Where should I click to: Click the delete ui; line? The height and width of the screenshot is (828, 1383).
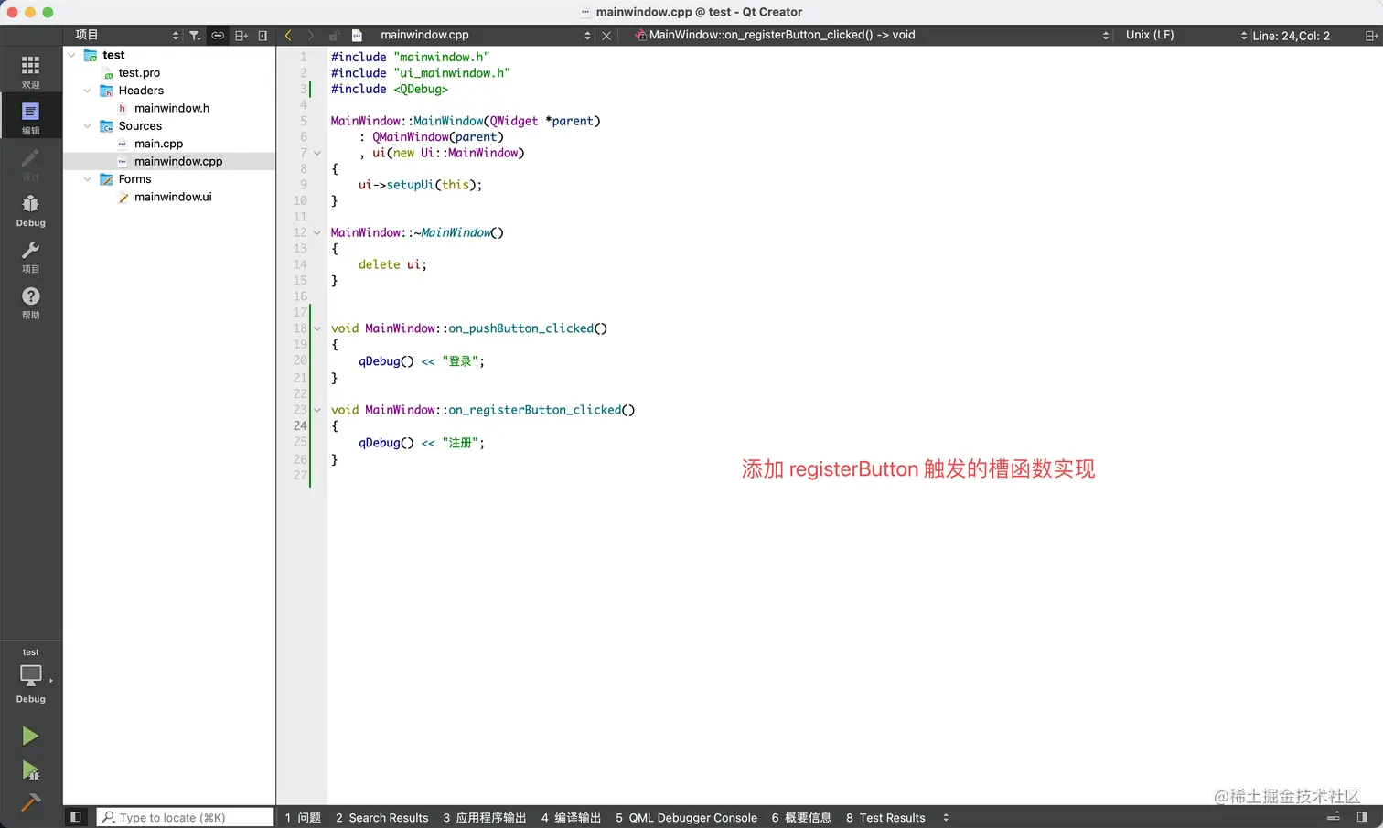click(392, 264)
